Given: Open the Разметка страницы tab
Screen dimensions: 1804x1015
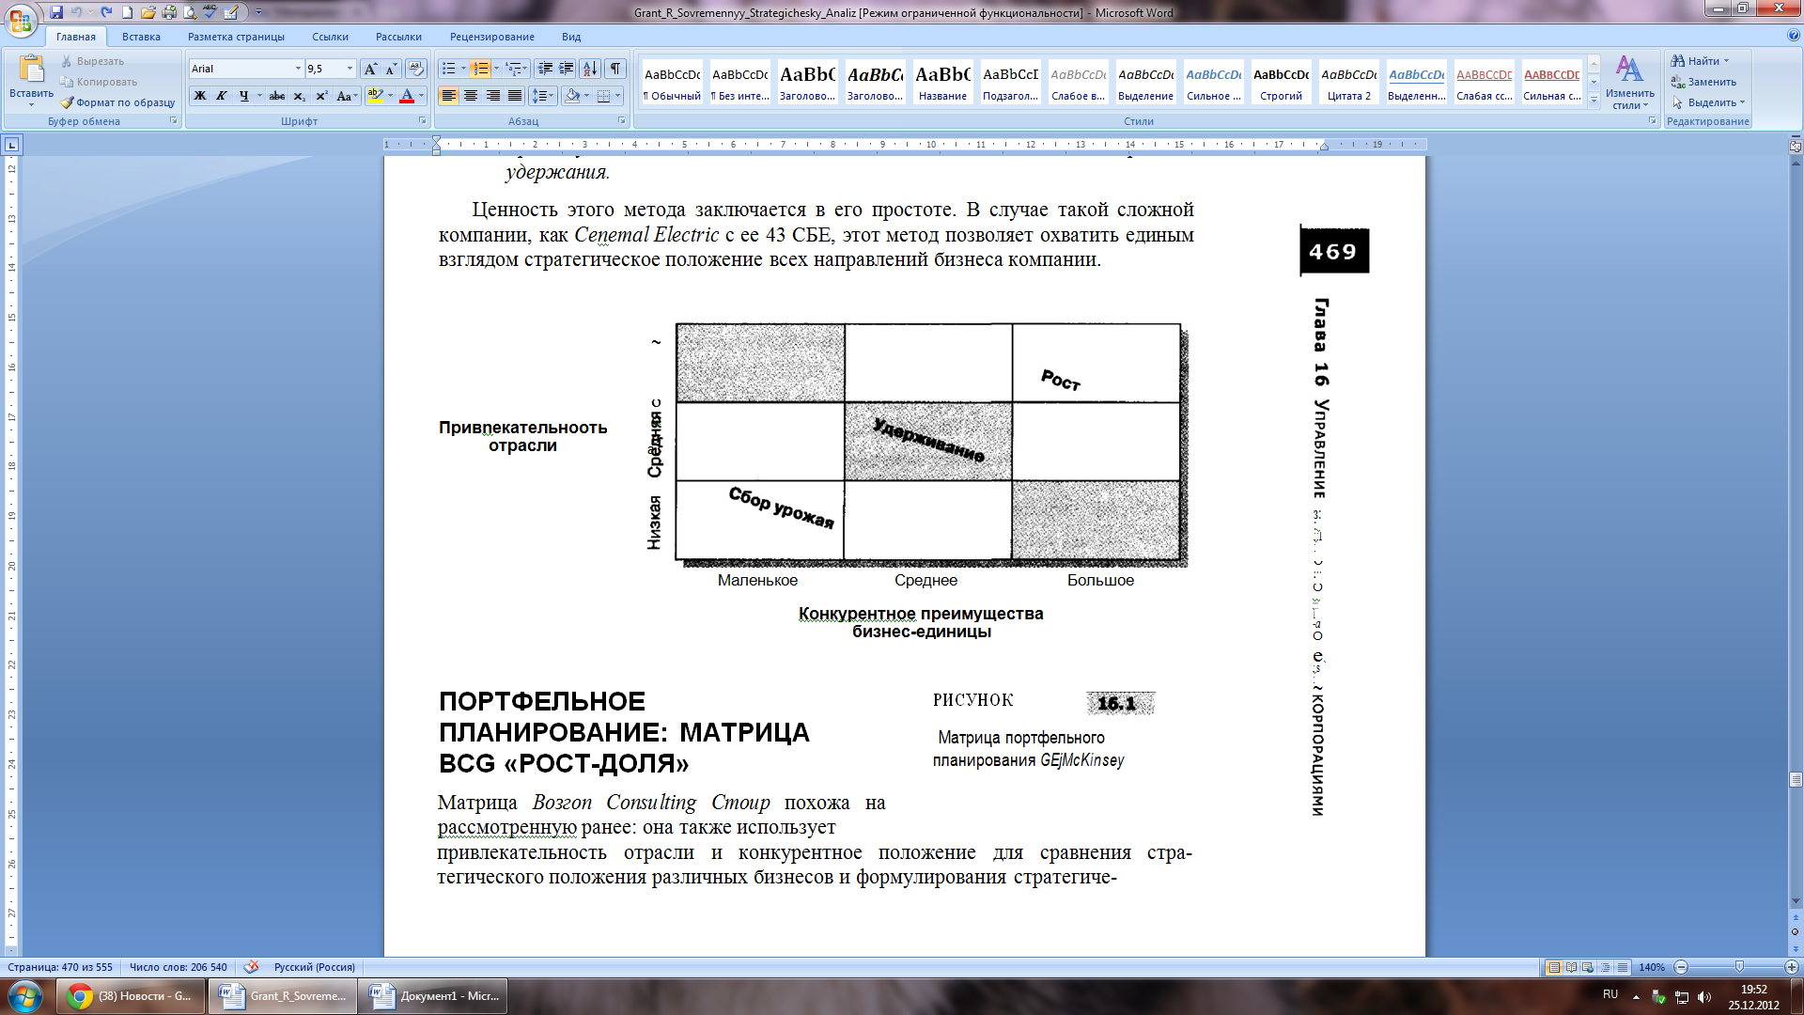Looking at the screenshot, I should [236, 37].
